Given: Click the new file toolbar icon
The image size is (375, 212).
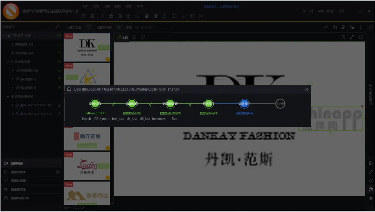Looking at the screenshot, I should (x=84, y=16).
